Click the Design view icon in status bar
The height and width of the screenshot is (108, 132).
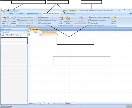(131, 106)
